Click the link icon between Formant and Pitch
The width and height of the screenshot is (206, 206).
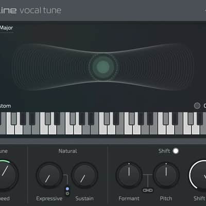tap(148, 191)
